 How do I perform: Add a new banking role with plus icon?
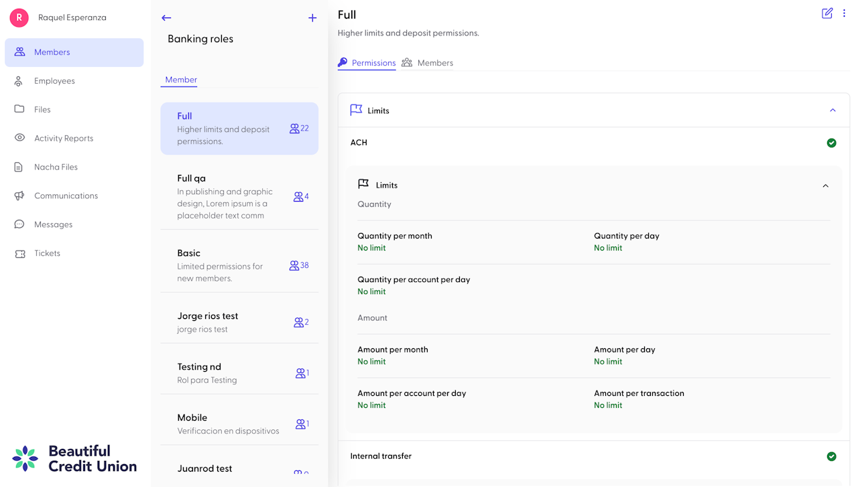pyautogui.click(x=312, y=18)
